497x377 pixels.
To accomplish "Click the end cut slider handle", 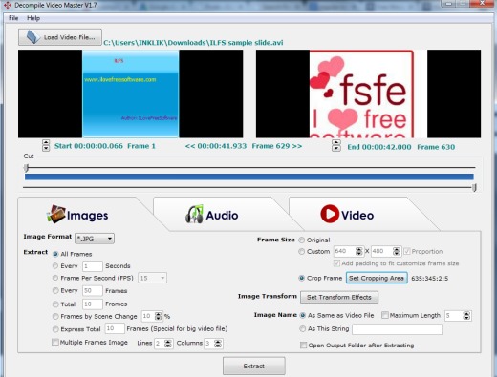I will click(x=474, y=188).
